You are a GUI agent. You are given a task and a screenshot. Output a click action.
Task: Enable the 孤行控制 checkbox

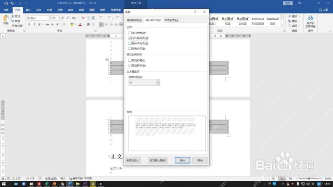130,33
